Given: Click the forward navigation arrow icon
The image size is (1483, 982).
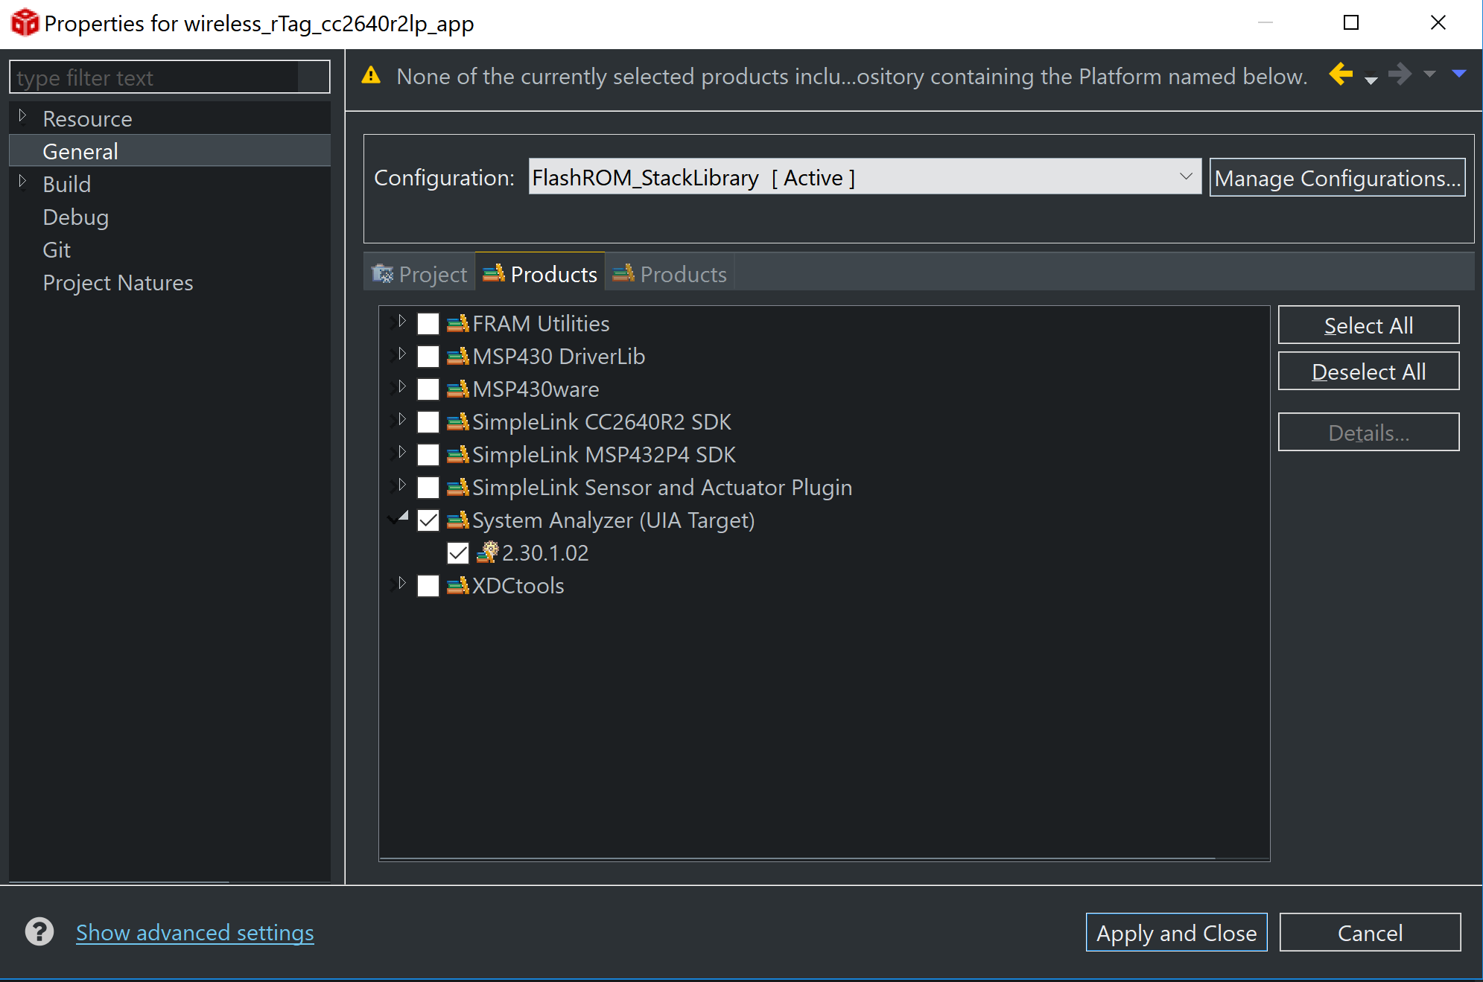Looking at the screenshot, I should [x=1400, y=74].
